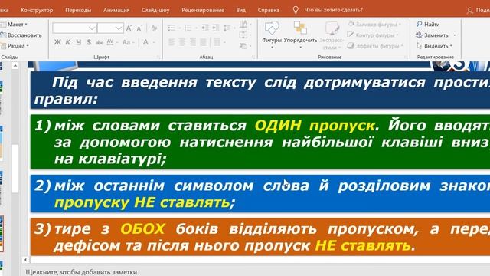
Task: Expand the Заменить replace dropdown arrow
Action: click(454, 35)
